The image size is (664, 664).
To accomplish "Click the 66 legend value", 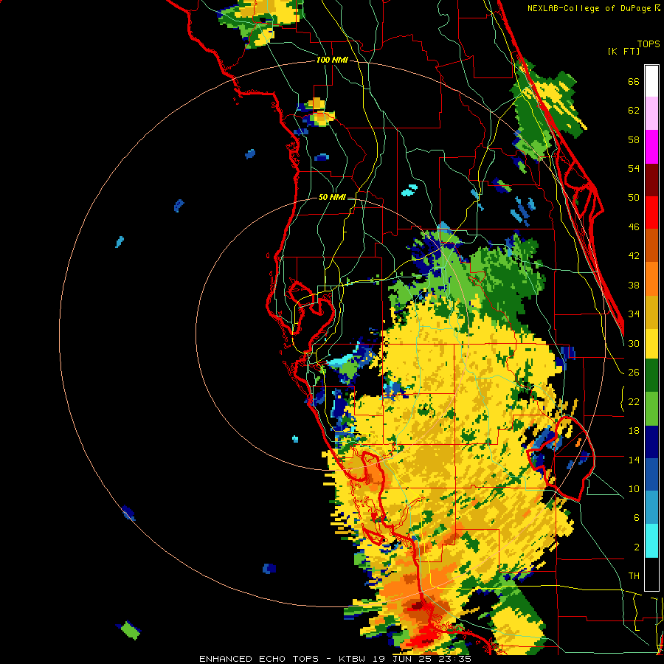I will [634, 82].
